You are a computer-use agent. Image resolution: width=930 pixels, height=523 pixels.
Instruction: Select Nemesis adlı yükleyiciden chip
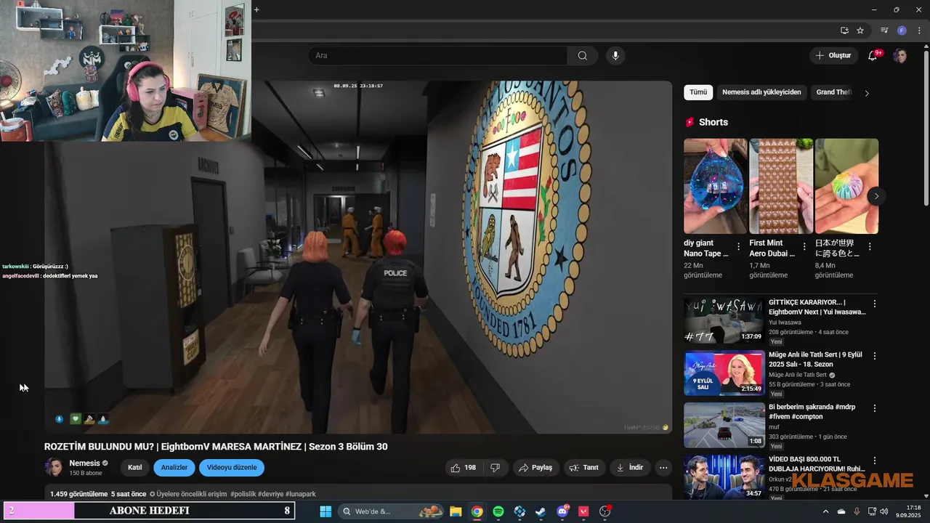tap(761, 92)
